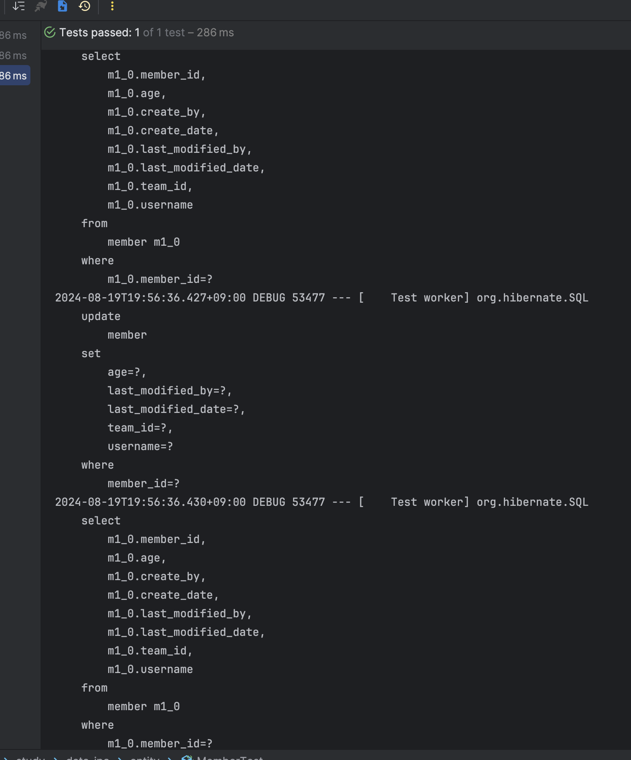Viewport: 631px width, 760px height.
Task: Click the 'last_modified_by=?,' line
Action: pyautogui.click(x=170, y=391)
